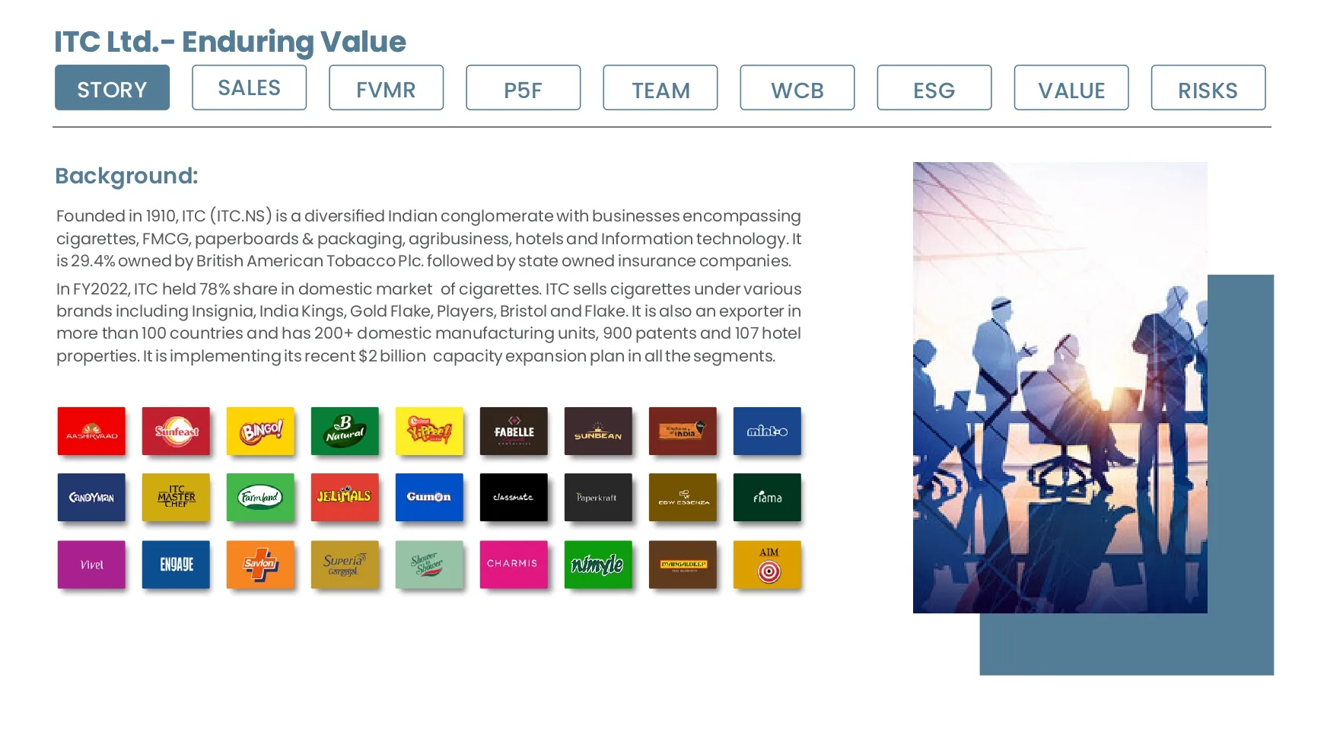The height and width of the screenshot is (742, 1324).
Task: Go to the ESG tab
Action: (934, 88)
